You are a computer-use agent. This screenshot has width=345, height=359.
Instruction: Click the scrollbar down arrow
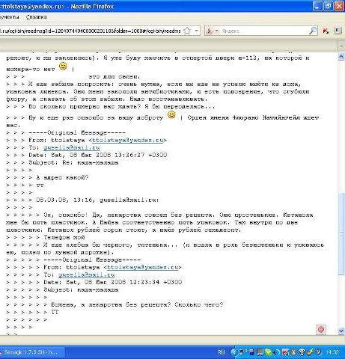(341, 331)
